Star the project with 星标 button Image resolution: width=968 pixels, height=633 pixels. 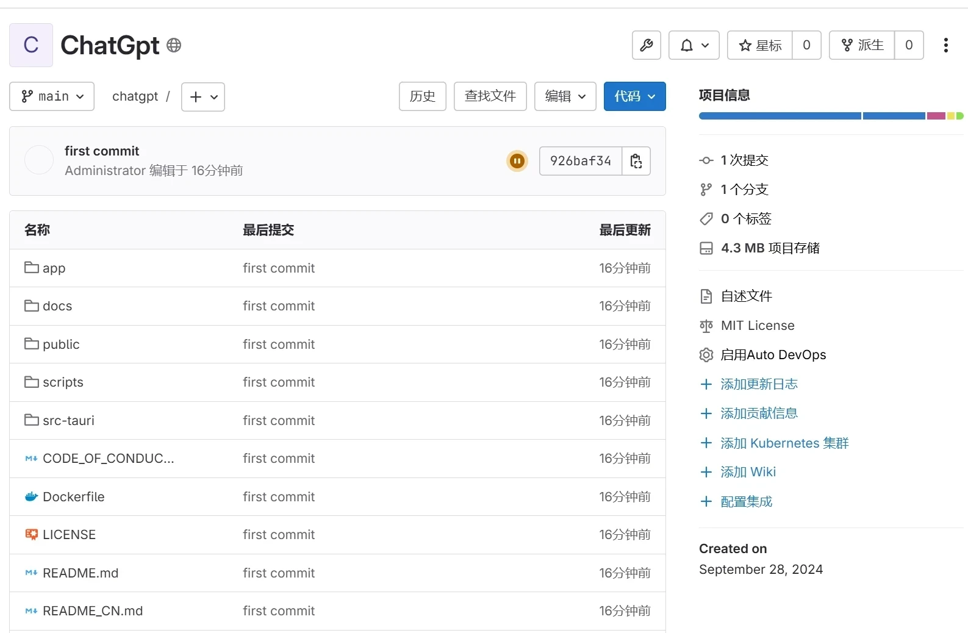pyautogui.click(x=760, y=45)
